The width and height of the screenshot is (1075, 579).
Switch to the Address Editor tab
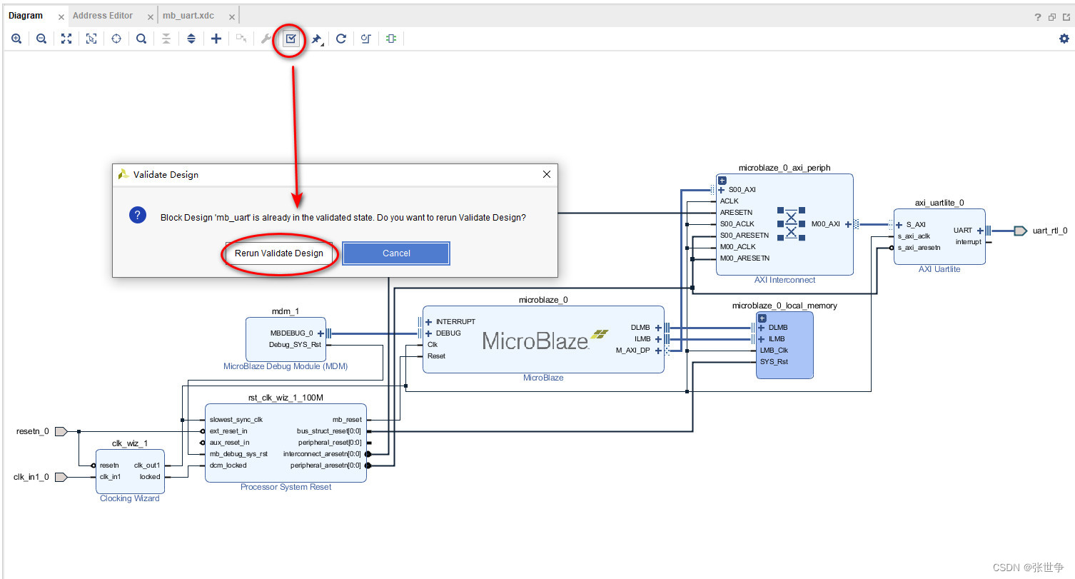103,16
